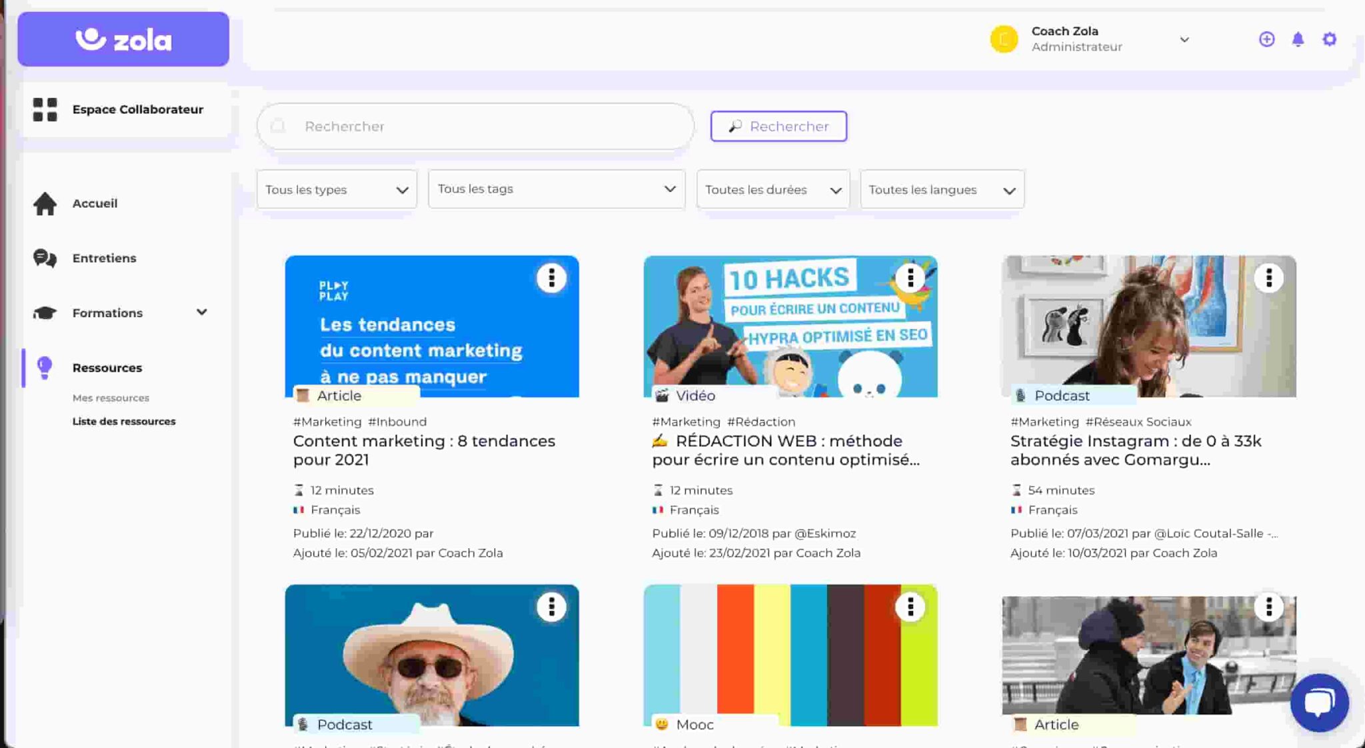The width and height of the screenshot is (1365, 748).
Task: Open Entretiens in the sidebar
Action: 104,258
